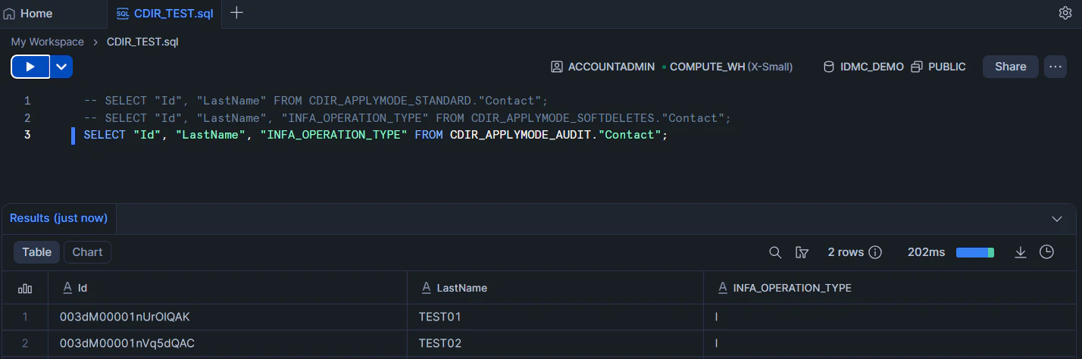The image size is (1082, 359).
Task: Navigate to My Workspace breadcrumb
Action: (x=47, y=42)
